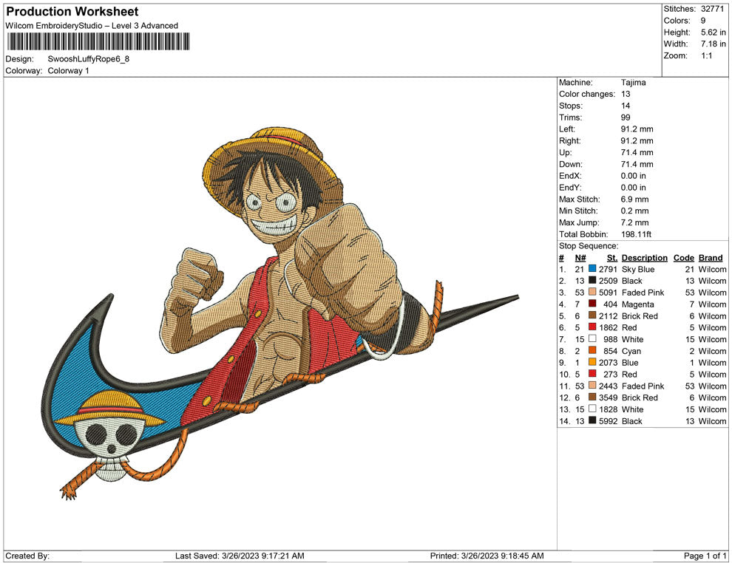Select the Faded Pink swatch beside stitch count 5091

592,293
